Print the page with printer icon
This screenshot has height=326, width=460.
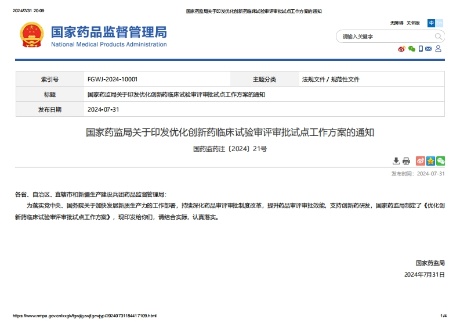[406, 161]
